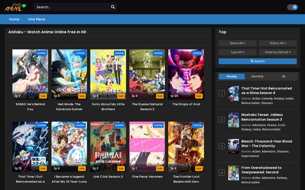This screenshot has width=305, height=190.
Task: Open The Frontier Lord Begins with Zero poster
Action: pyautogui.click(x=186, y=147)
